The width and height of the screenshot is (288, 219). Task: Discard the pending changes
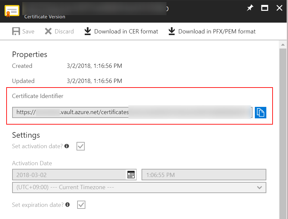coord(59,31)
